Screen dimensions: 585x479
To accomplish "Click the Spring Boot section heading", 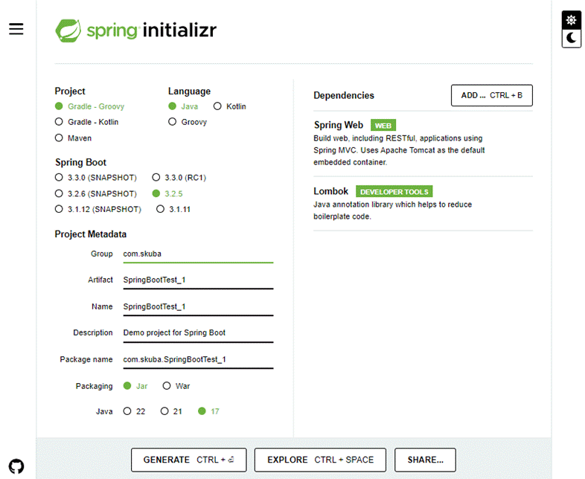I will [80, 163].
